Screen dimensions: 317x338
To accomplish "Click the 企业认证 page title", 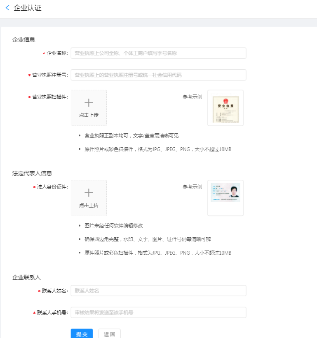I will [x=28, y=8].
